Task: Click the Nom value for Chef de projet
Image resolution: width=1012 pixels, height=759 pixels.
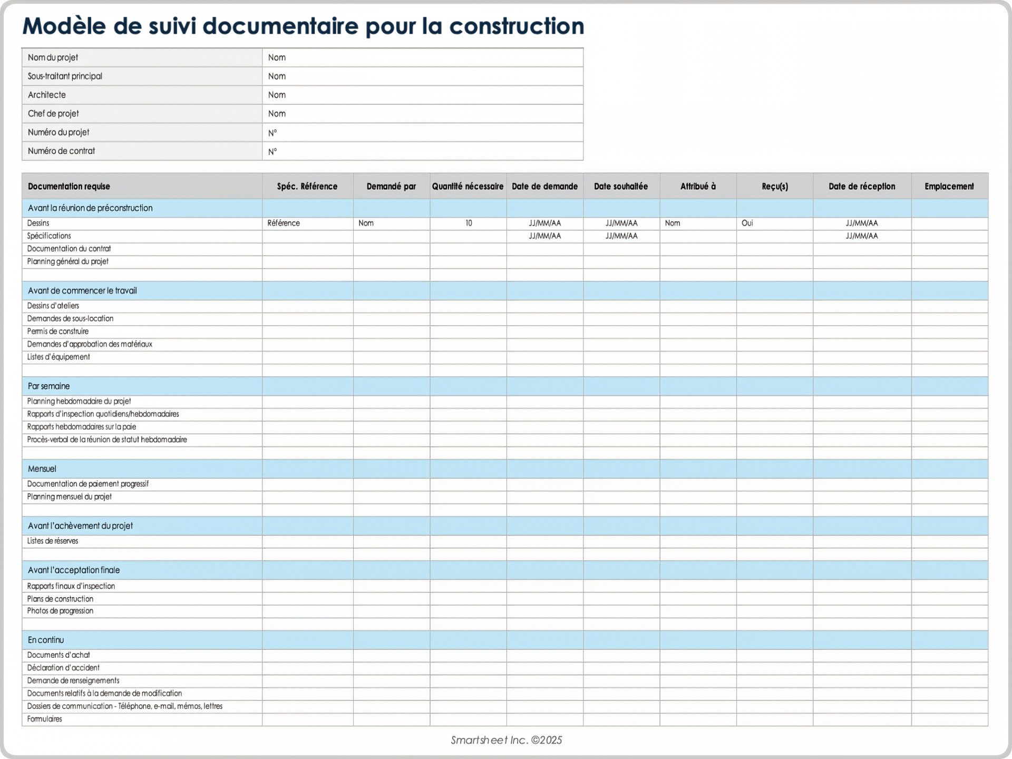Action: 423,114
